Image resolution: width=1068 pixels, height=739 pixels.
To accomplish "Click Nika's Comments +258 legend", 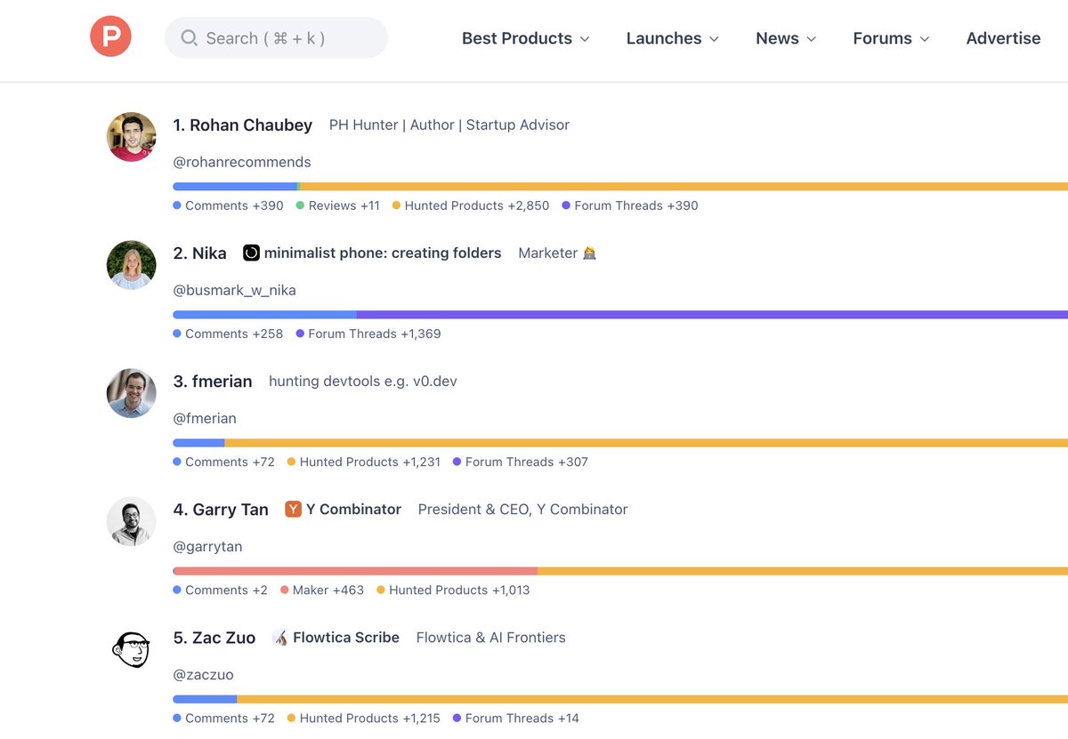I will (x=228, y=333).
